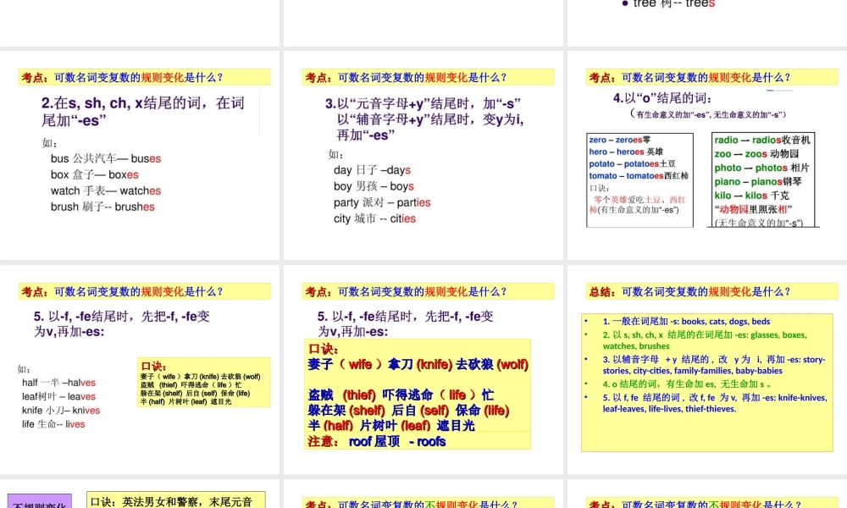Click the line 'hero – heroes 英雄'

626,152
